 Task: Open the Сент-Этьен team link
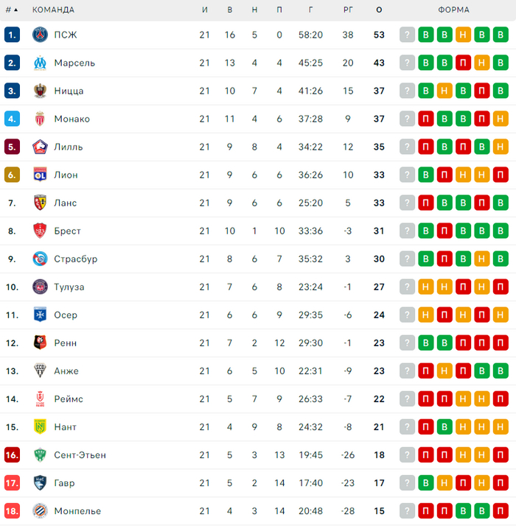point(80,455)
